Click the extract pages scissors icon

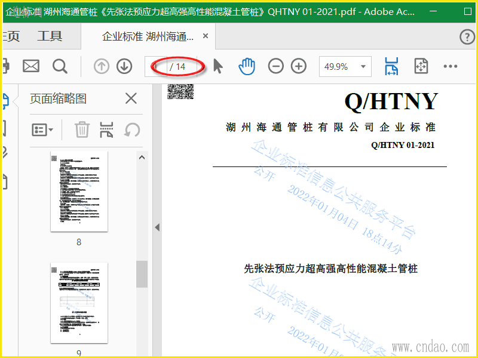(106, 129)
